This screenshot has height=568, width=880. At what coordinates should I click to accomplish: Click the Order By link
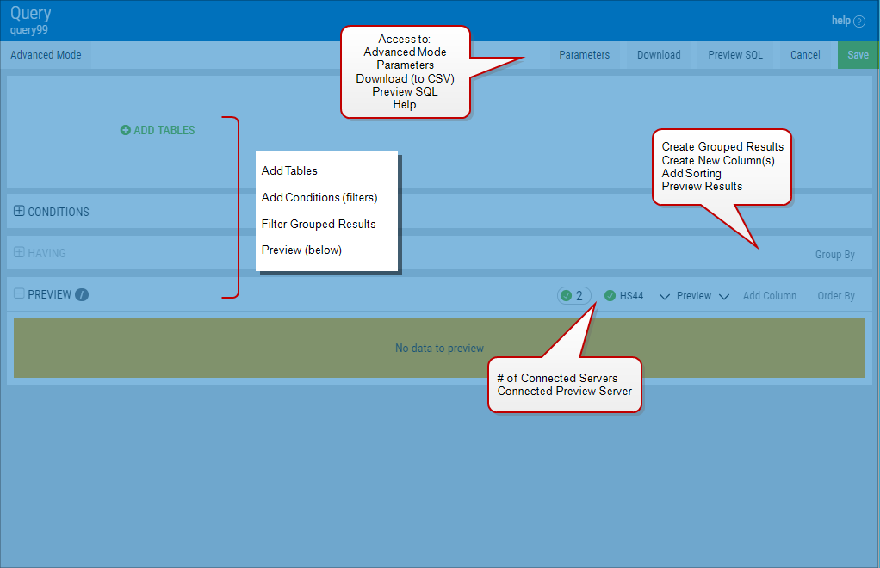pyautogui.click(x=835, y=296)
